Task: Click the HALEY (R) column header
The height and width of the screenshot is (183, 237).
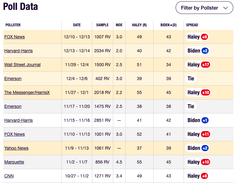Action: pyautogui.click(x=139, y=25)
